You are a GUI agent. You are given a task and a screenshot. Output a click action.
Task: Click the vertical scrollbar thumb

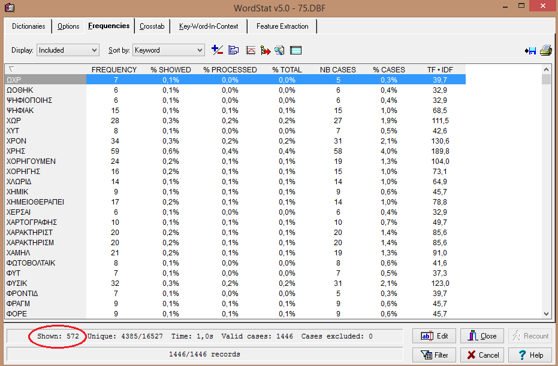tap(546, 79)
